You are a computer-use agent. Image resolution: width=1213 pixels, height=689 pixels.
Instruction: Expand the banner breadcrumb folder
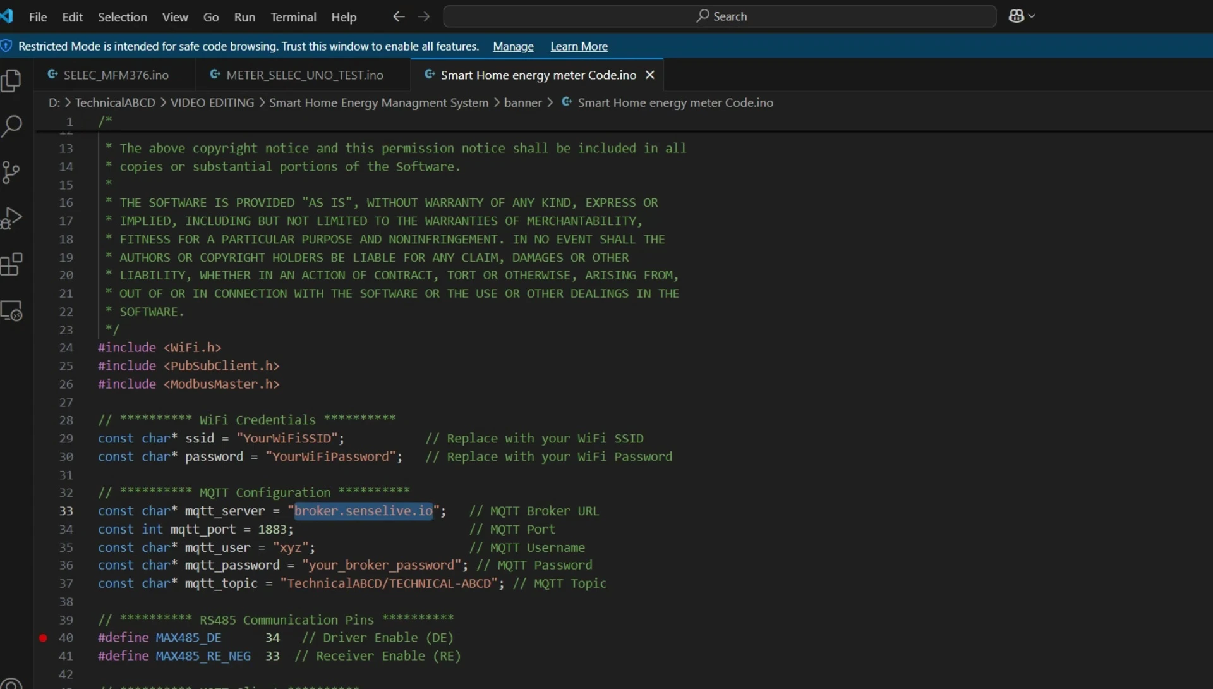tap(523, 102)
